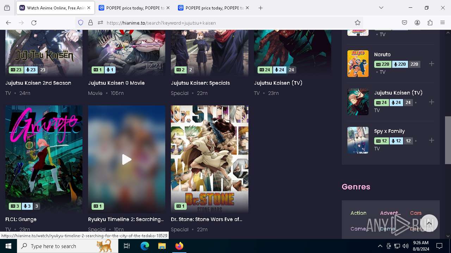Screen dimensions: 451x253
Task: Add sidebar Jujutsu Kaisen (TV) with plus icon
Action: tap(432, 102)
